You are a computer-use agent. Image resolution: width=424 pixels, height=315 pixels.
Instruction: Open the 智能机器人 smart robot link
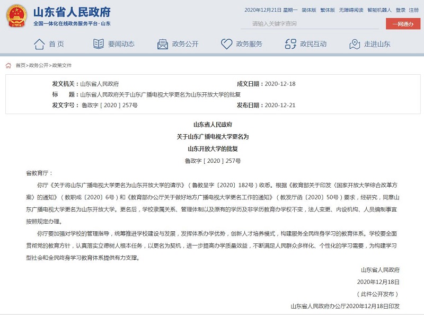pos(379,10)
